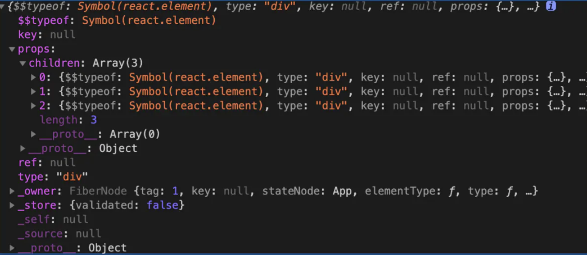This screenshot has width=587, height=255.
Task: Select the standalone ref: null property row
Action: tap(47, 162)
